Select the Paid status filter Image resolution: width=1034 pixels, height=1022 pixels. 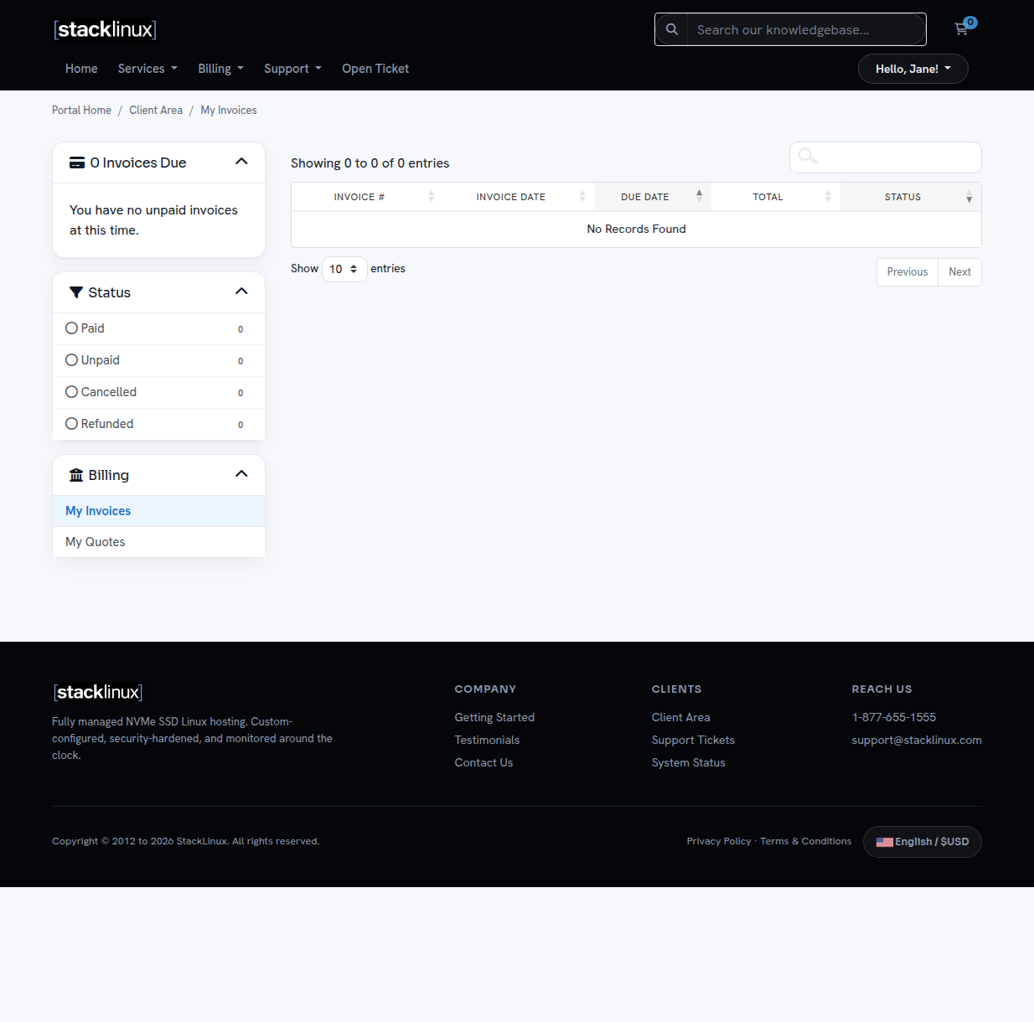pos(158,328)
